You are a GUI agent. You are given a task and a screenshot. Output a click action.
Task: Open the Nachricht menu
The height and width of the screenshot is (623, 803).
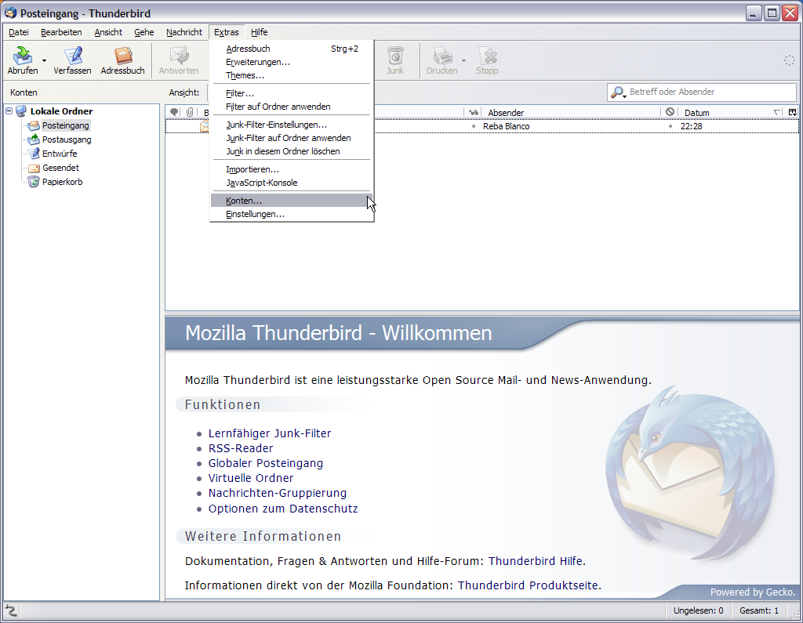[x=183, y=32]
